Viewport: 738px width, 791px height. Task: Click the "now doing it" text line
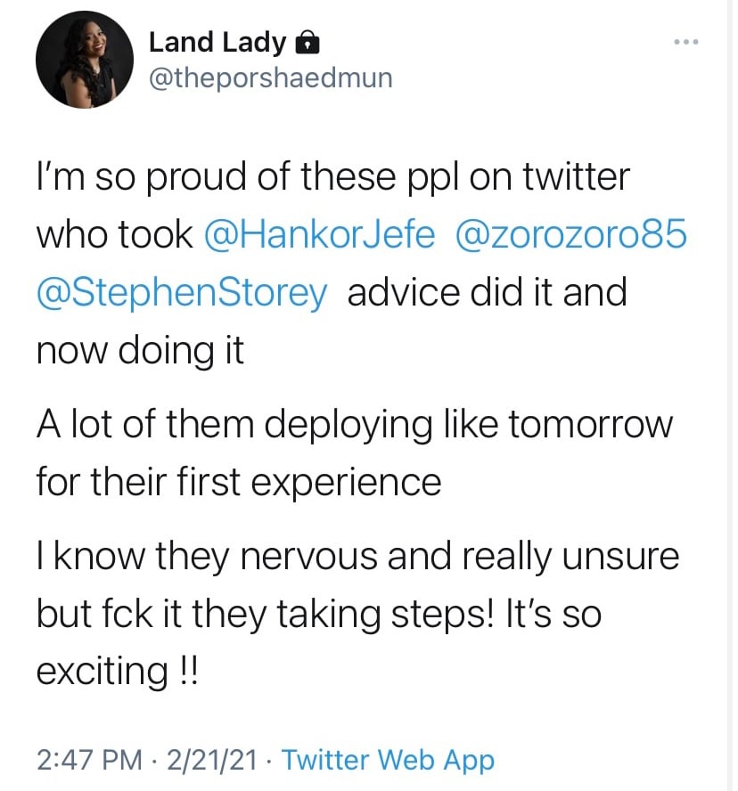click(140, 352)
